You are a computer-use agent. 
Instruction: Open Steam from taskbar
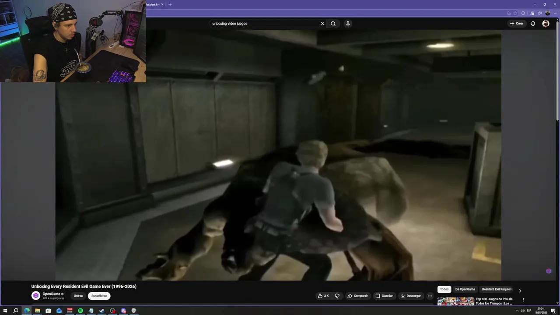click(x=102, y=311)
